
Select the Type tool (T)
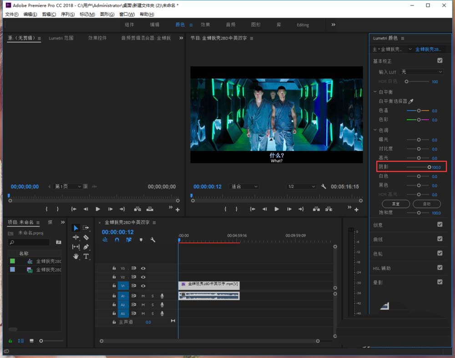[86, 256]
